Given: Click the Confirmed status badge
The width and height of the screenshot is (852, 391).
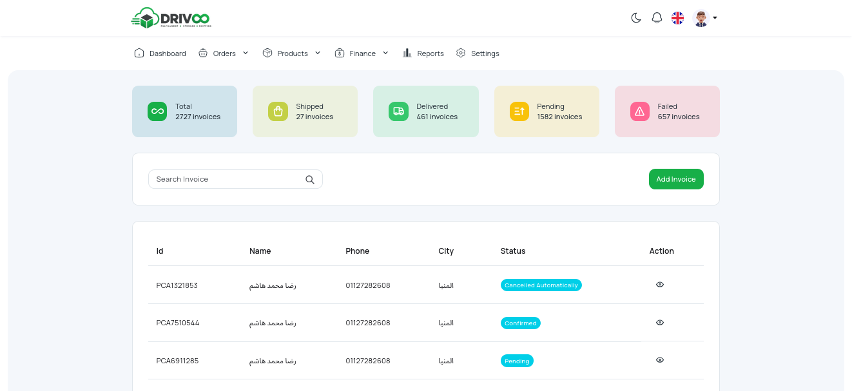Looking at the screenshot, I should point(521,323).
